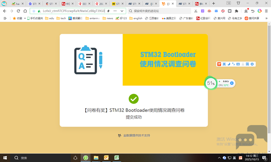
Task: Toggle punctuation mode on IME bar
Action: coord(234,64)
